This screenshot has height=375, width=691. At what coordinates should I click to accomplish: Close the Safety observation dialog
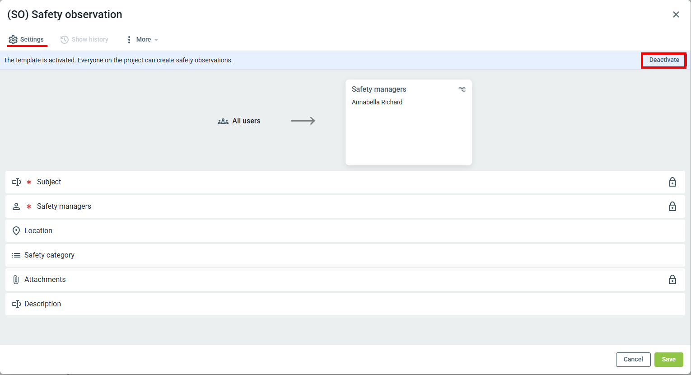click(x=676, y=14)
